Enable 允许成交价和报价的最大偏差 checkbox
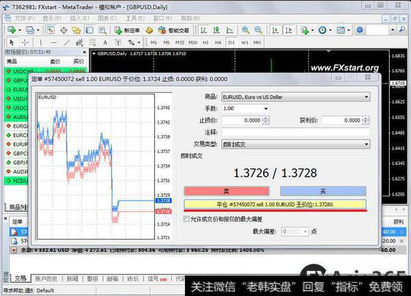The image size is (411, 296). pyautogui.click(x=186, y=219)
